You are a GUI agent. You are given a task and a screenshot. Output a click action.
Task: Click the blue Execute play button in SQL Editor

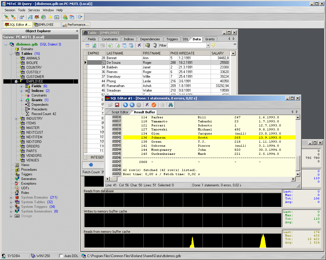(x=125, y=105)
